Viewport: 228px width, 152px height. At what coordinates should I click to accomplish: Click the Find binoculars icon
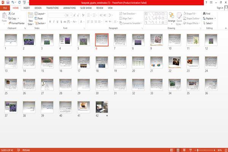tap(204, 14)
